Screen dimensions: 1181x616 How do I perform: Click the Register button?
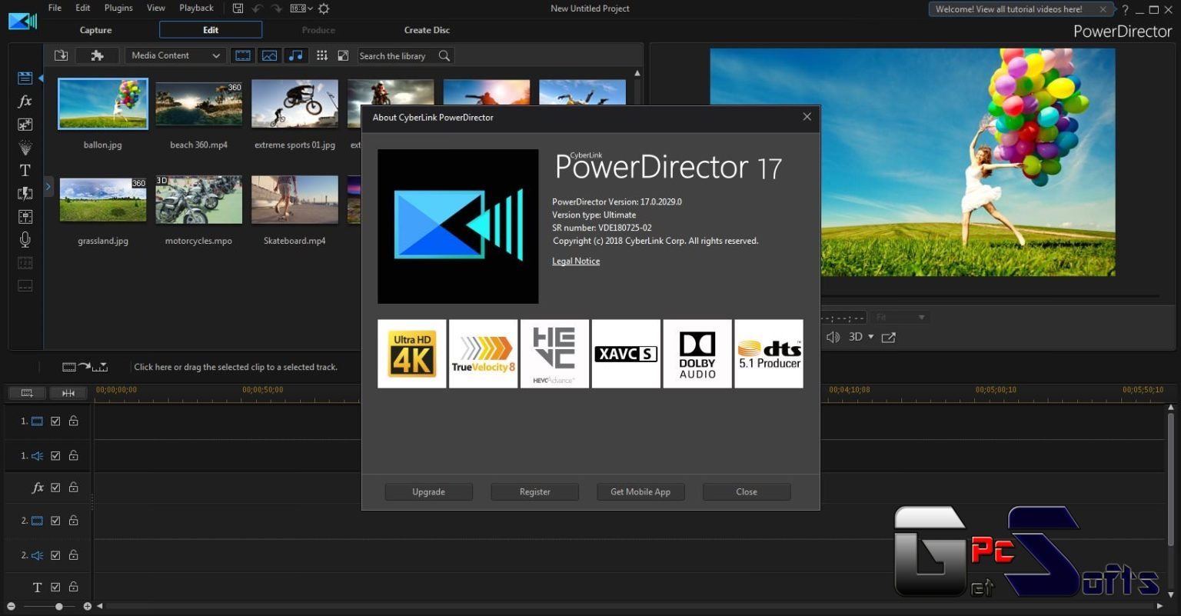pyautogui.click(x=535, y=491)
